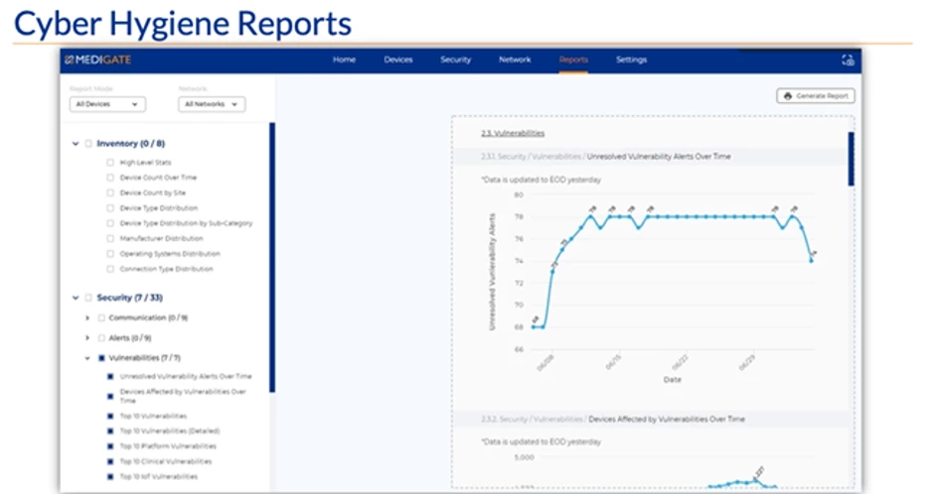This screenshot has height=494, width=930.
Task: Click the top-right screen capture icon
Action: pos(848,60)
